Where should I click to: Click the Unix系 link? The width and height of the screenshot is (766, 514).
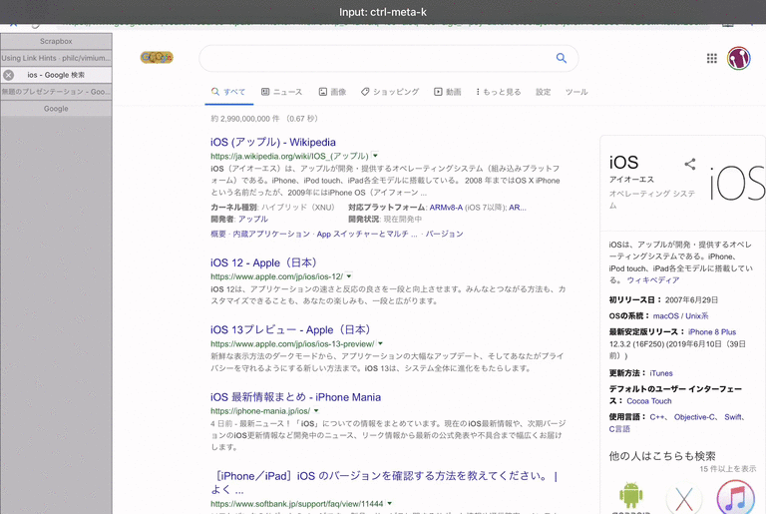(x=696, y=316)
